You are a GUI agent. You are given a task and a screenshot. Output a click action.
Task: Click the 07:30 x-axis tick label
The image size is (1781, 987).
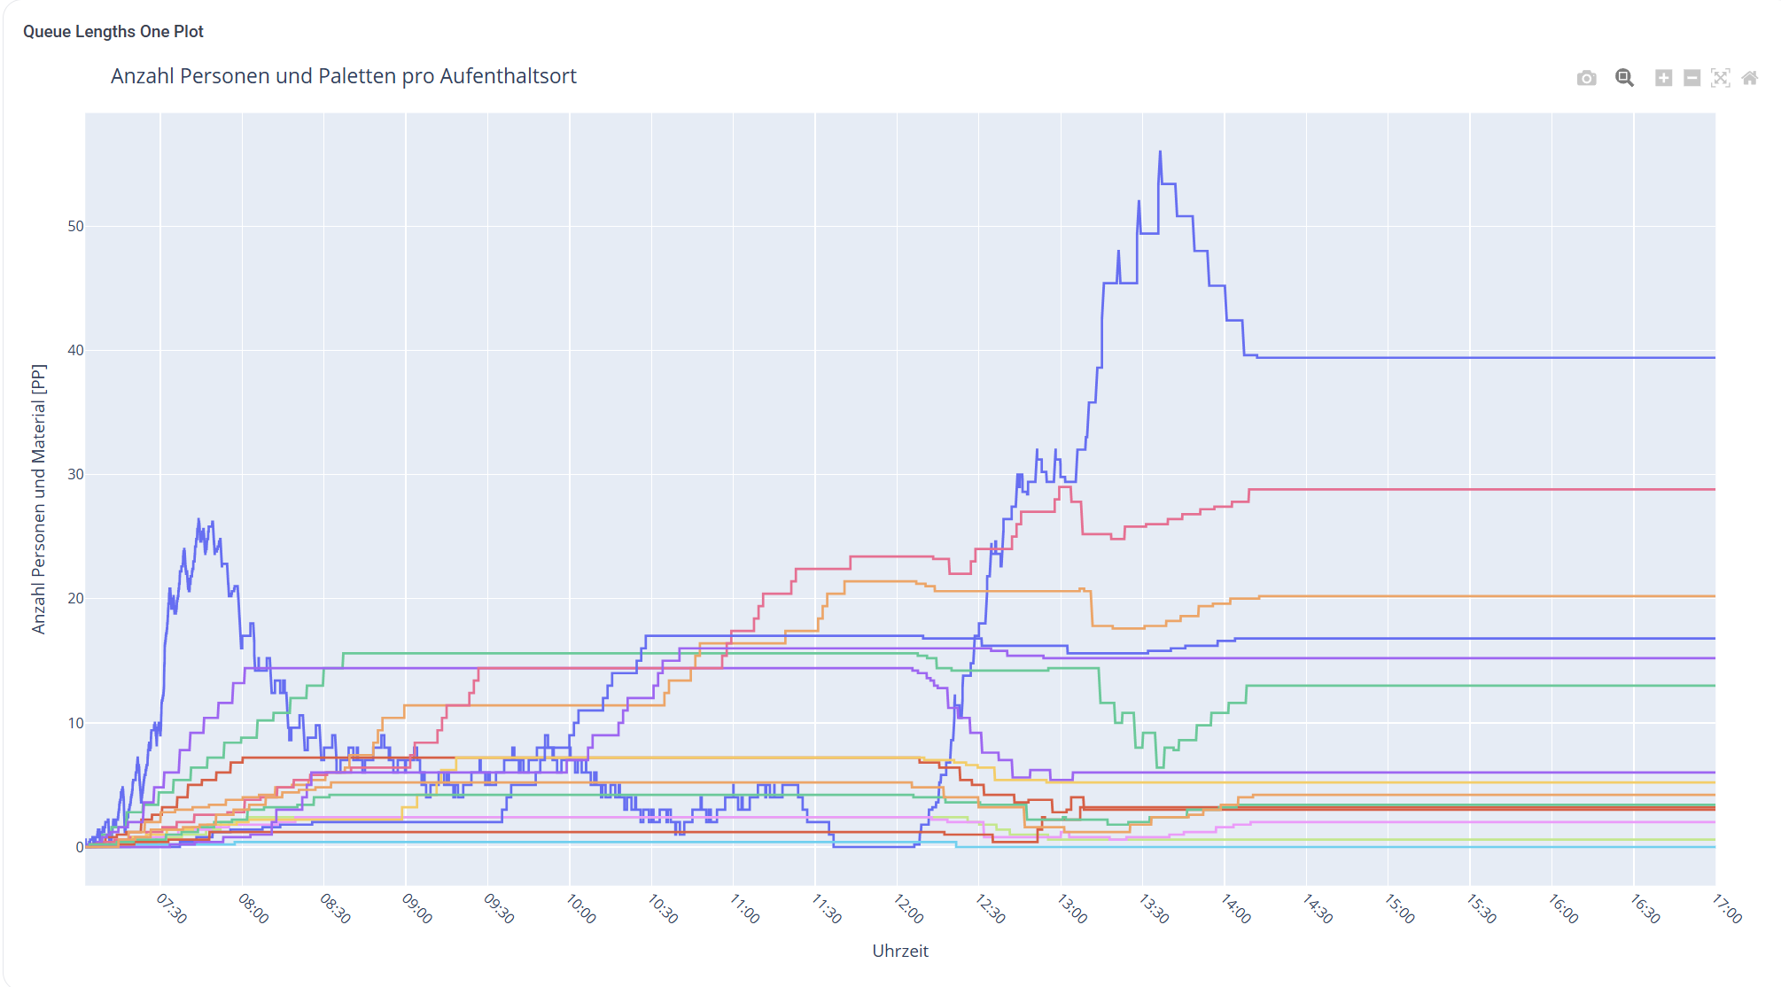click(x=172, y=909)
